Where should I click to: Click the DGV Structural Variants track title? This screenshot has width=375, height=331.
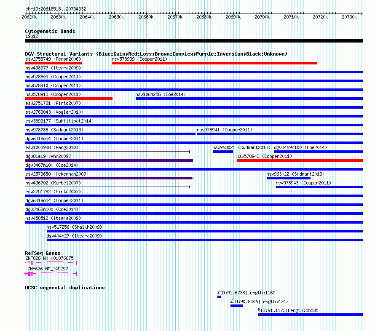156,54
